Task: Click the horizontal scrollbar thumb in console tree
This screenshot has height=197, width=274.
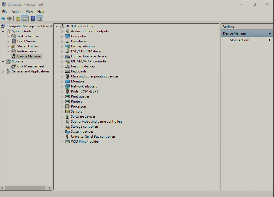Action: coord(25,188)
